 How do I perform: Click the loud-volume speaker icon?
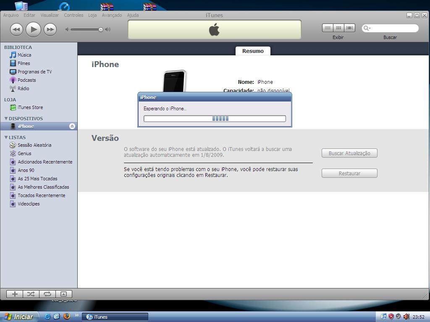click(108, 29)
